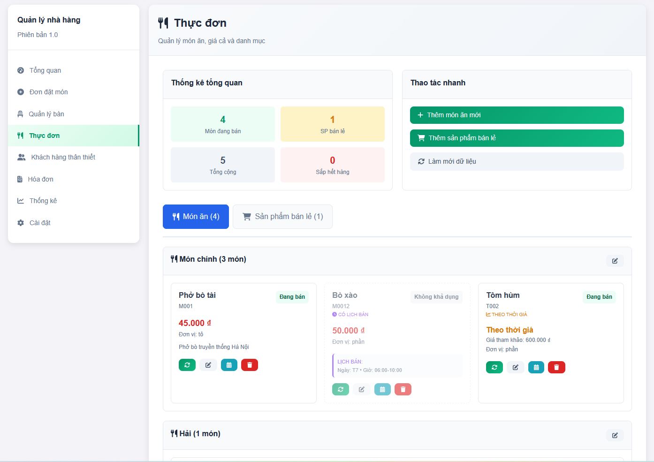Edit the Phở bò tái dish
654x462 pixels.
(x=208, y=365)
